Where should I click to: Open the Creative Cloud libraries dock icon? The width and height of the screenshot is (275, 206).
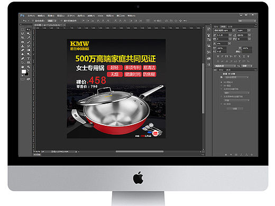click(x=209, y=59)
